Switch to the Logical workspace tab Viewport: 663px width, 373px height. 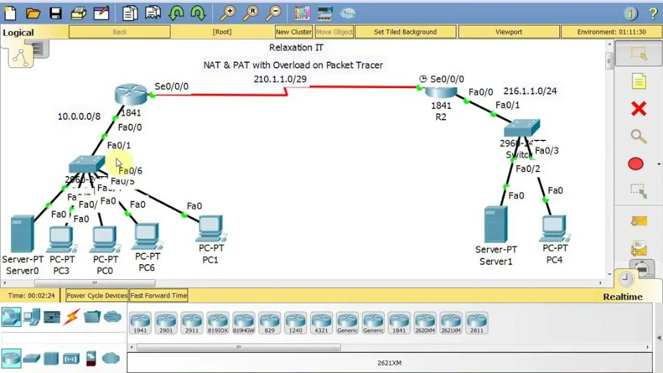pos(18,33)
